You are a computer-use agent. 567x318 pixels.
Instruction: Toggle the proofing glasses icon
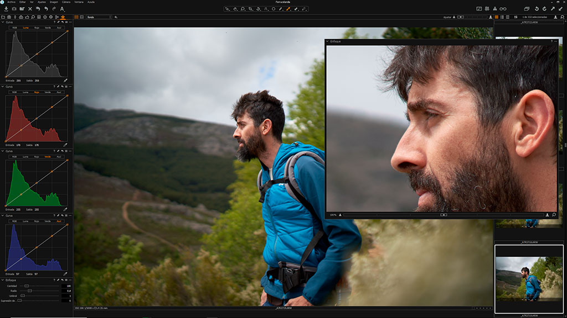point(503,9)
